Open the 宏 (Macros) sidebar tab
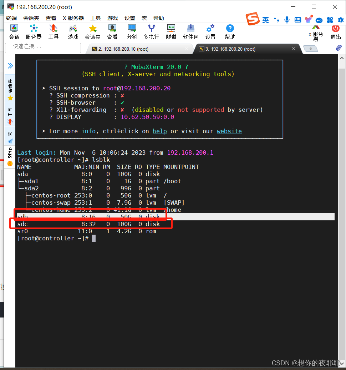The height and width of the screenshot is (370, 346). point(10,137)
